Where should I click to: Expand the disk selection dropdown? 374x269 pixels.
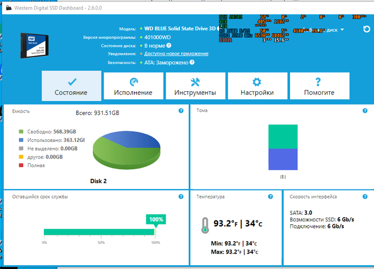pyautogui.click(x=342, y=30)
